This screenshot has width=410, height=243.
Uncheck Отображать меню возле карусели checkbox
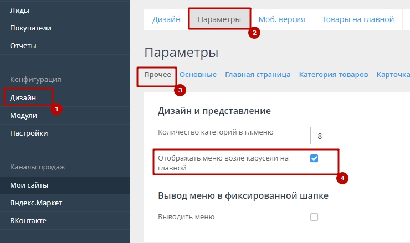click(314, 158)
